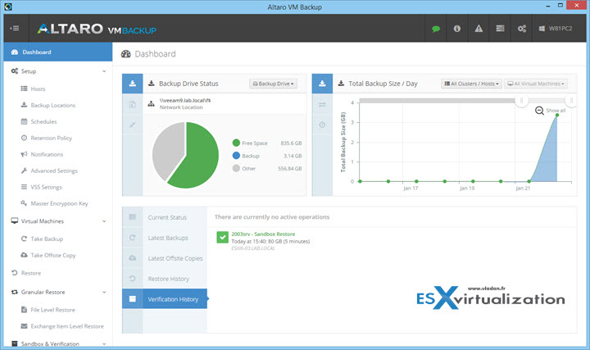Open the Backup Drive dropdown

(273, 84)
